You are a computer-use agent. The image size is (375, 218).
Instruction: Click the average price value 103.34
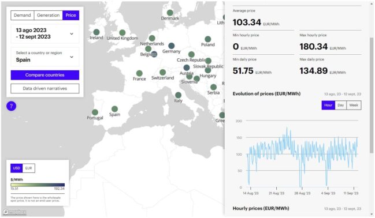coord(247,22)
